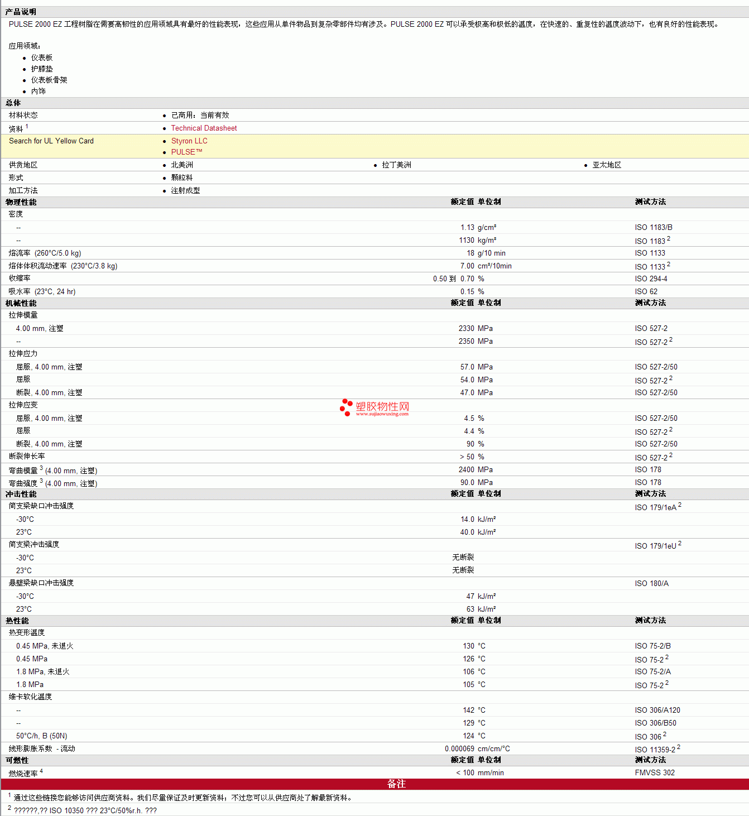
Task: Click the 机械性能 section header
Action: pyautogui.click(x=21, y=303)
